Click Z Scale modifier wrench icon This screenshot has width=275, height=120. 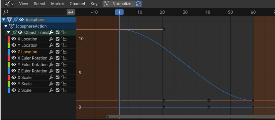[x=51, y=90]
